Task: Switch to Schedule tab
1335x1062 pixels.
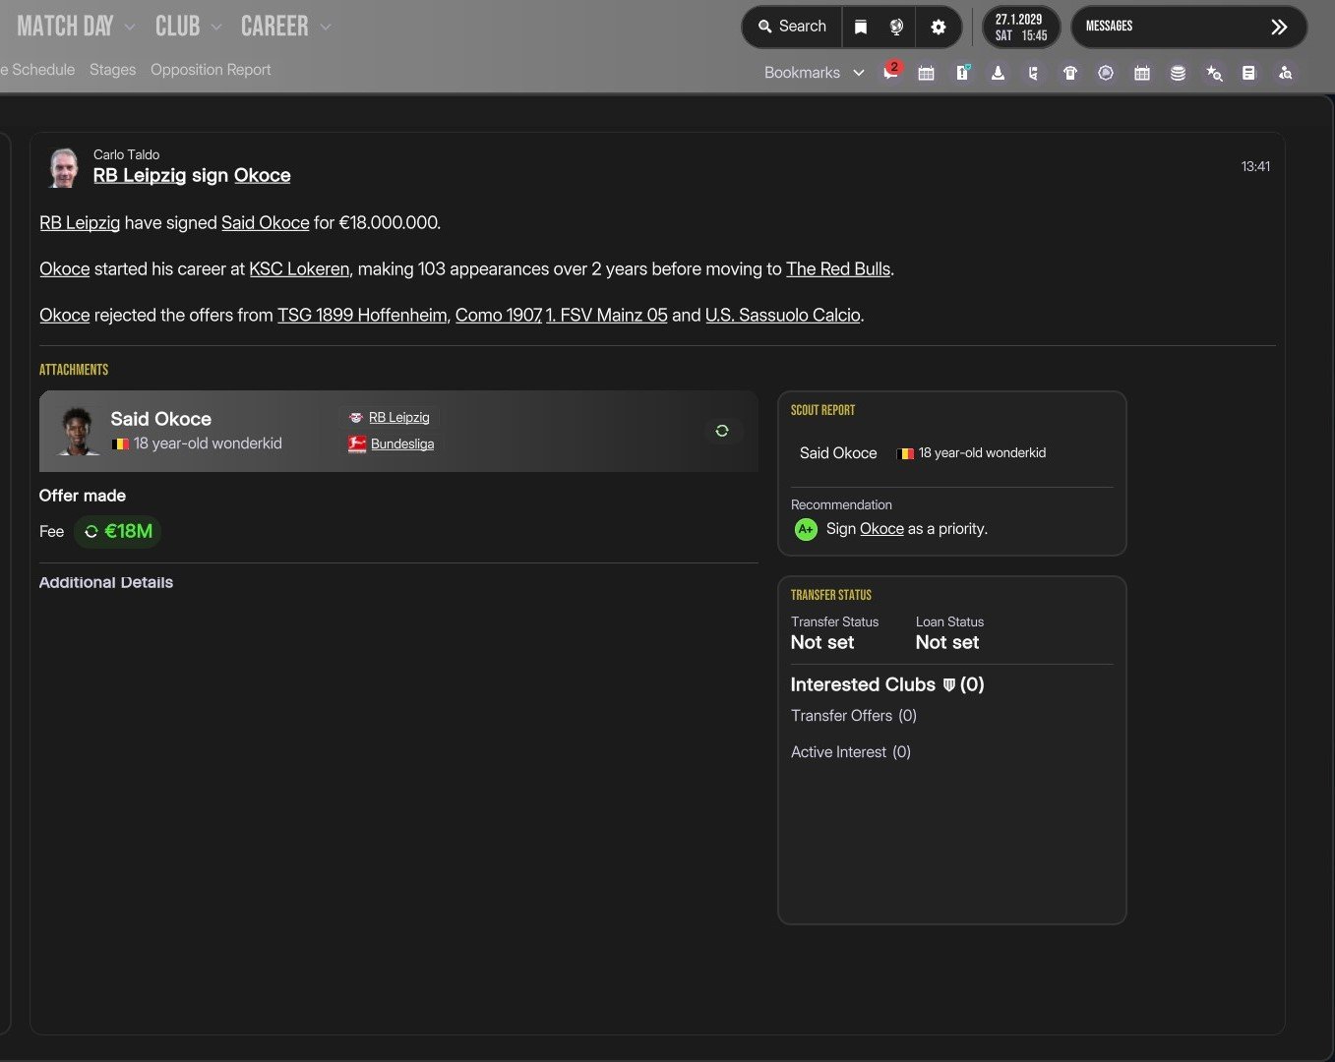Action: 37,70
